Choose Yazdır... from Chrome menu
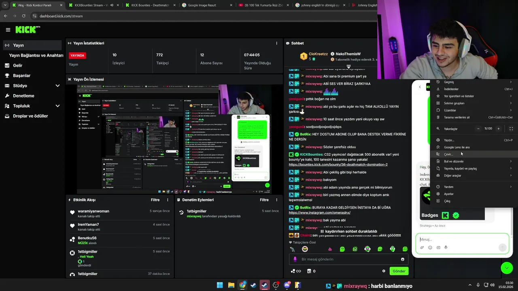The width and height of the screenshot is (518, 291). pos(473,140)
